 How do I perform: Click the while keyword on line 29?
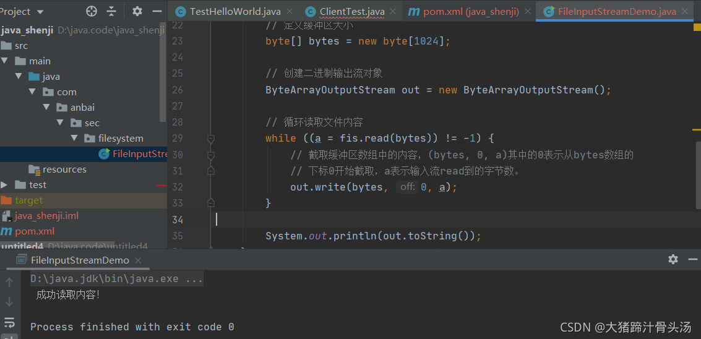pyautogui.click(x=280, y=139)
